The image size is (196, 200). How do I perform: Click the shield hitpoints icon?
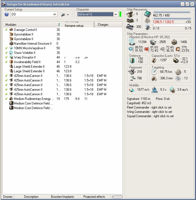132,42
